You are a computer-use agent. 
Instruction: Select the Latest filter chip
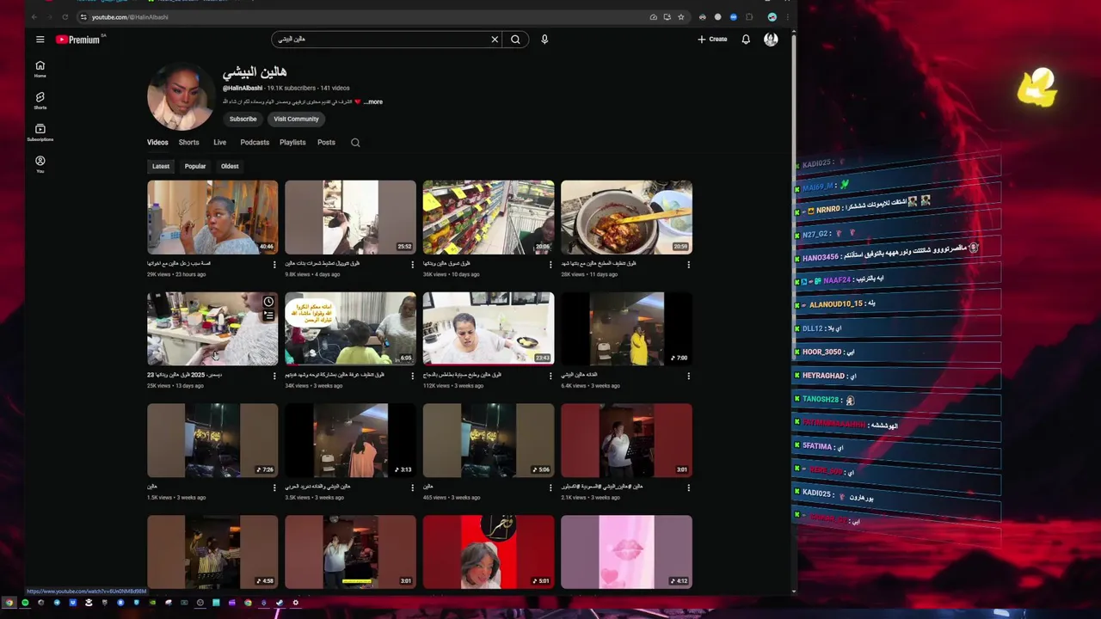tap(161, 166)
